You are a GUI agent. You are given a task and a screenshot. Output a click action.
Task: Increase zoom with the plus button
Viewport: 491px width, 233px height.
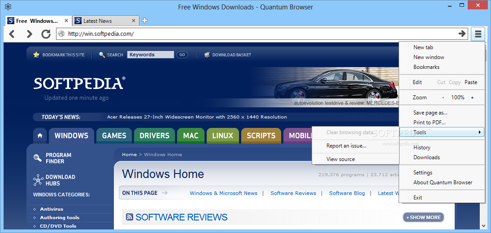(472, 97)
